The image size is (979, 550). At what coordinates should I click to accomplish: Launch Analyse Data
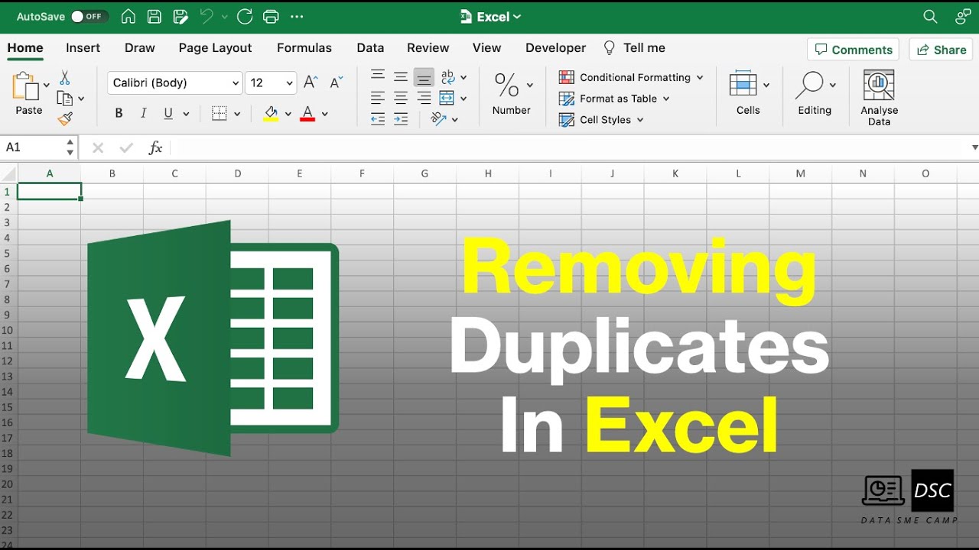click(x=879, y=98)
